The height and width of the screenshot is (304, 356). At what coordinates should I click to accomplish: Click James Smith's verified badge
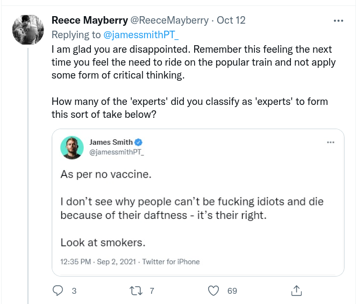(139, 142)
